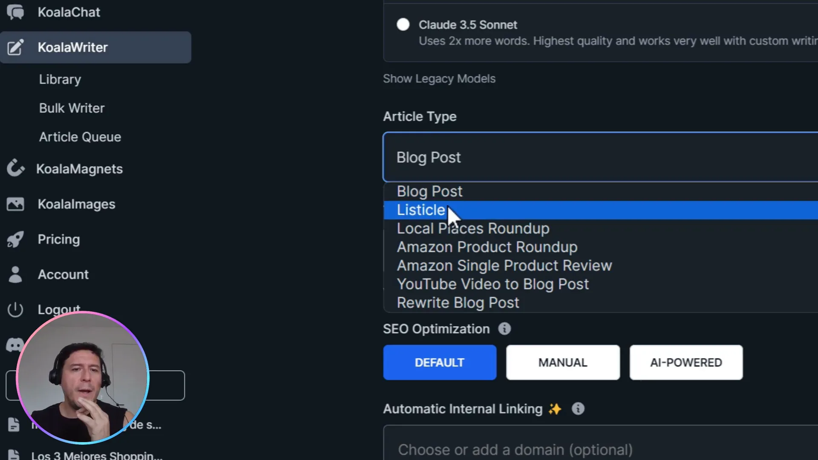This screenshot has width=818, height=460.
Task: Choose YouTube Video to Blog Post option
Action: point(601,284)
